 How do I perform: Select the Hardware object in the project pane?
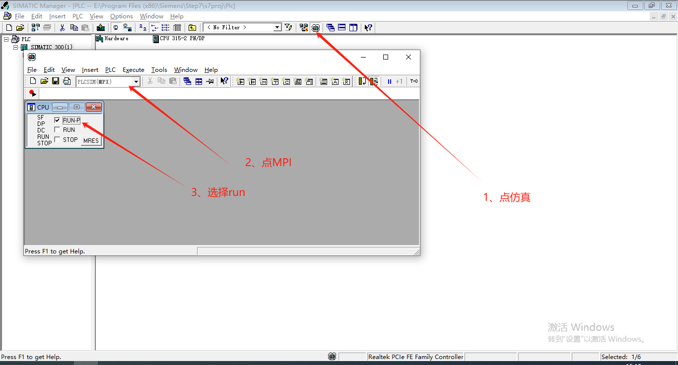pyautogui.click(x=112, y=39)
